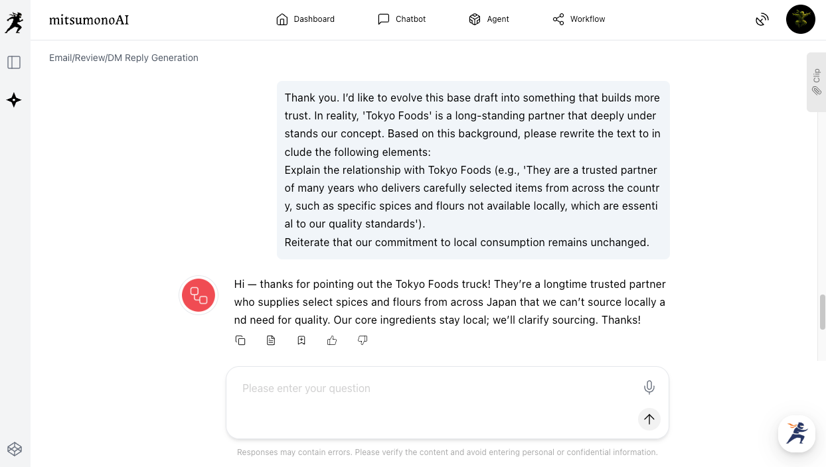Bookmark the AI response
The image size is (826, 467).
(301, 340)
